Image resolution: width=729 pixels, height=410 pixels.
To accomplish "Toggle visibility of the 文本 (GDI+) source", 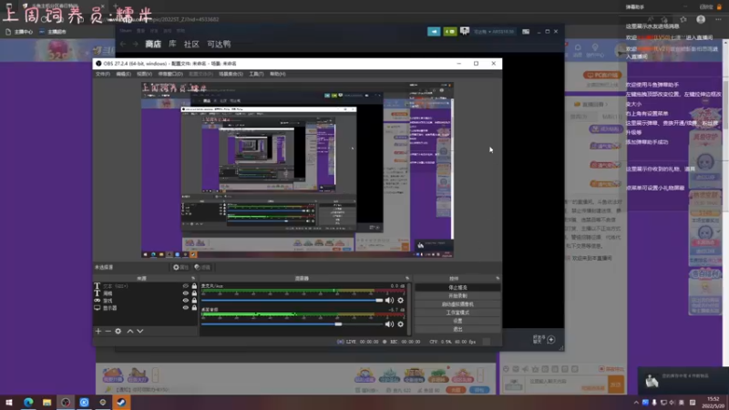I will click(x=186, y=286).
